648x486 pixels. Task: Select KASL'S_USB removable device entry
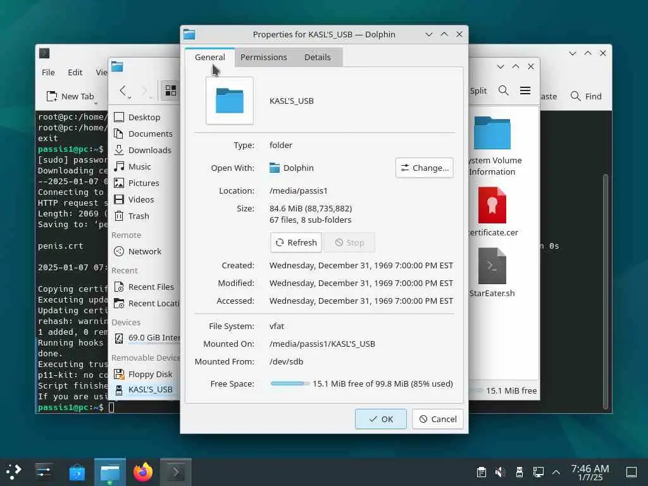[x=145, y=390]
